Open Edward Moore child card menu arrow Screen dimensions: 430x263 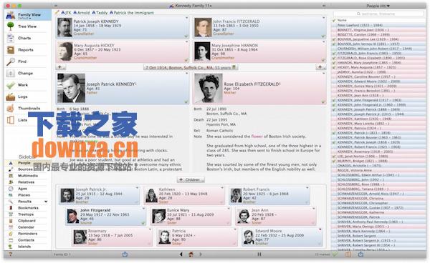320,229
